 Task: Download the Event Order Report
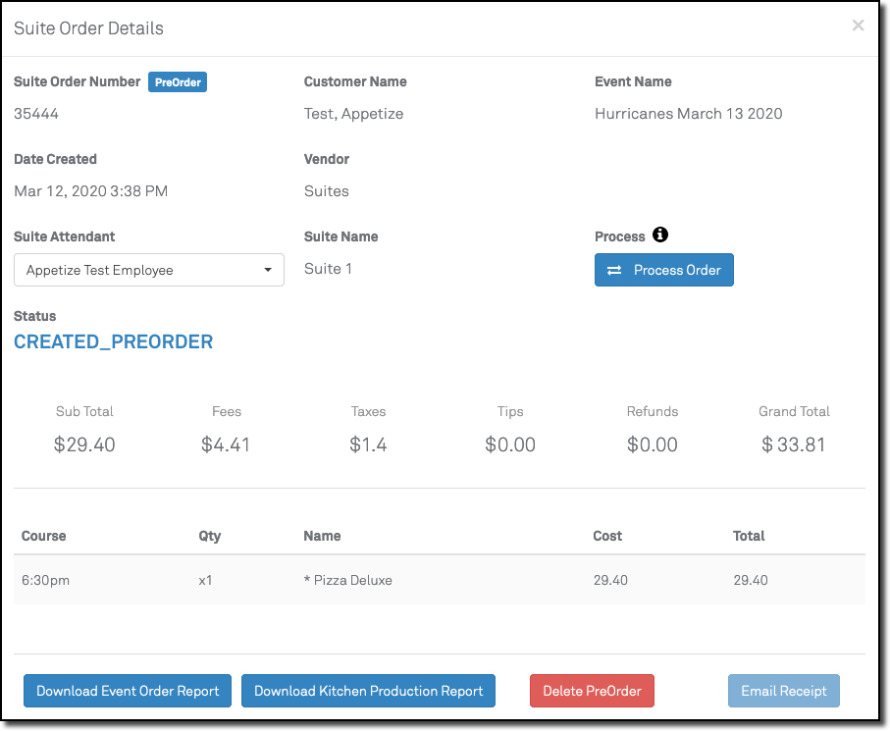point(128,691)
